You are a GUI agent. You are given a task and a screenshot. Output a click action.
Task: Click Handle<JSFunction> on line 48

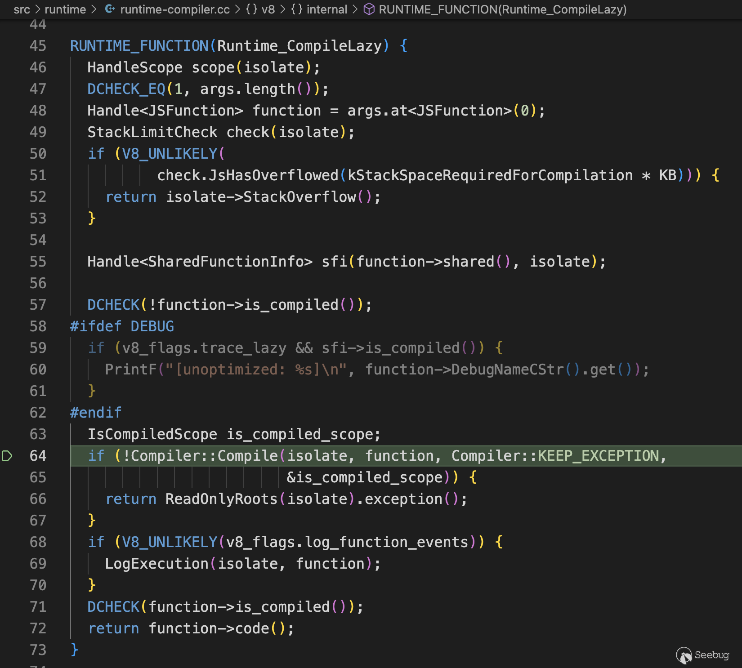point(165,111)
